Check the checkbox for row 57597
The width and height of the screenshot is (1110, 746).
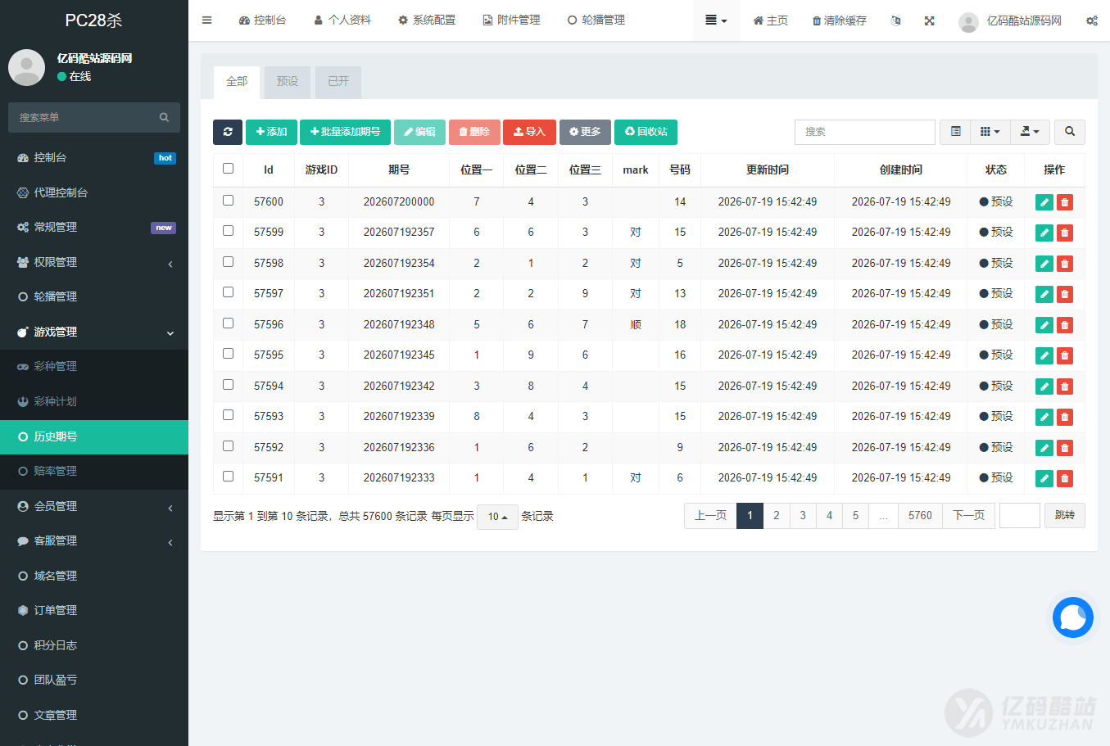[x=228, y=292]
